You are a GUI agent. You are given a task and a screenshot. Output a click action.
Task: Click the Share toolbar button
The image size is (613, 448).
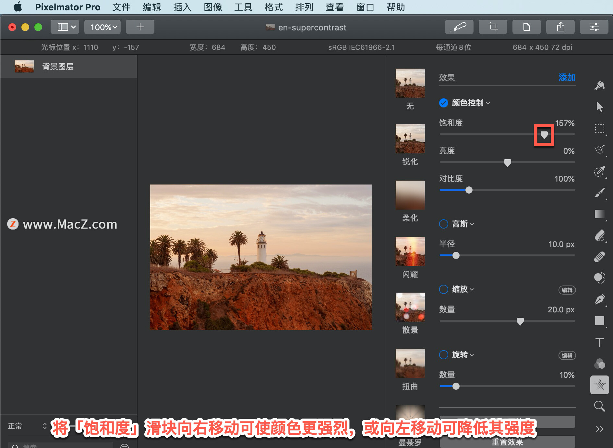(560, 27)
